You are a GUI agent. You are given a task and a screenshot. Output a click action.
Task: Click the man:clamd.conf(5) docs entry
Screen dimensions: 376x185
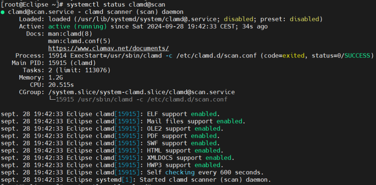coord(79,41)
